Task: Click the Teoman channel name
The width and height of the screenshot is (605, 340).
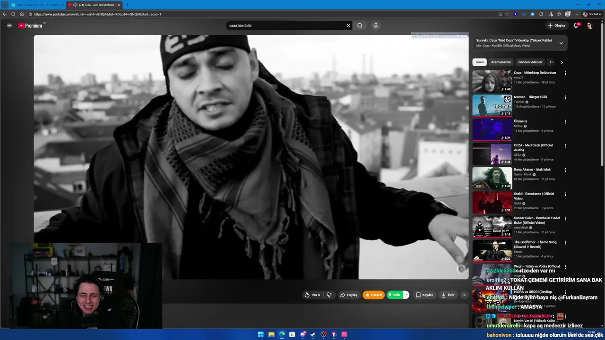Action: (519, 102)
